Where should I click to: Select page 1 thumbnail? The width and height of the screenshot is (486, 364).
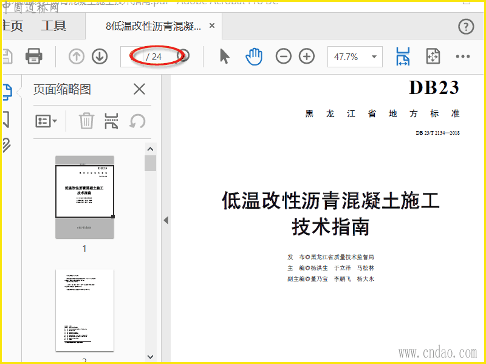(x=84, y=197)
